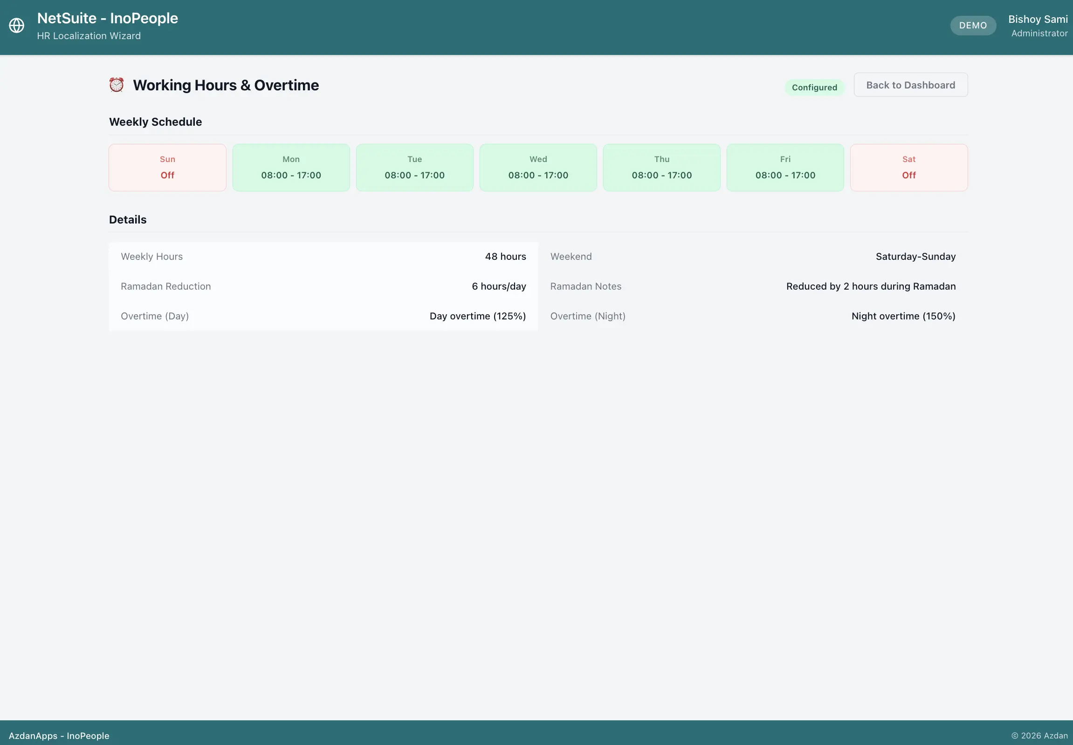Click the Weekend label
Viewport: 1073px width, 745px height.
click(x=571, y=257)
